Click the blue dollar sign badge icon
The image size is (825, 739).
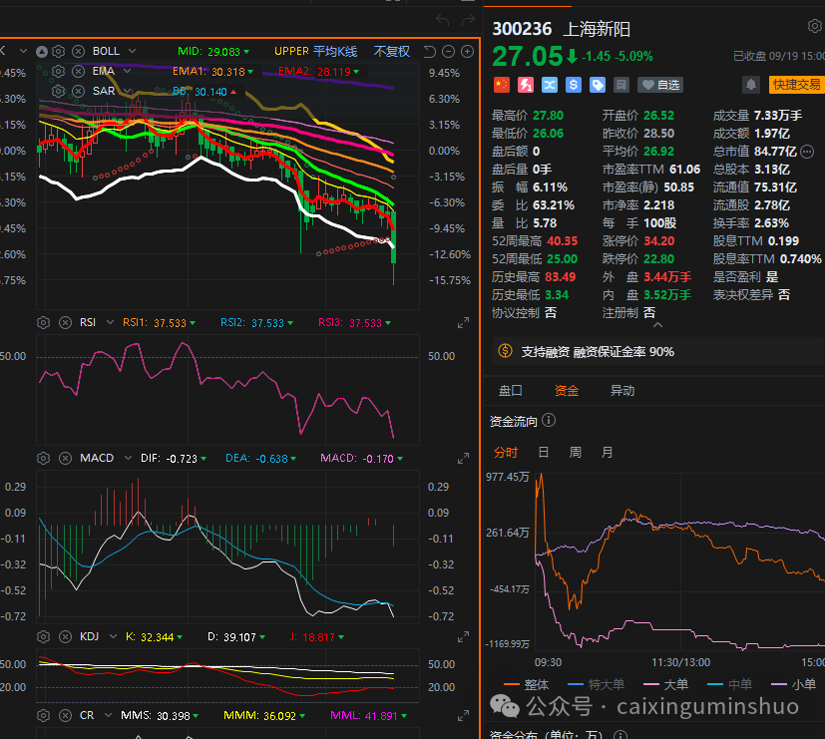coord(574,85)
